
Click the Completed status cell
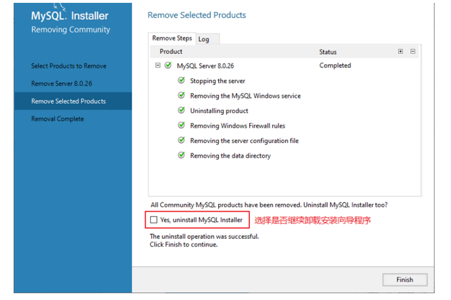coord(335,65)
